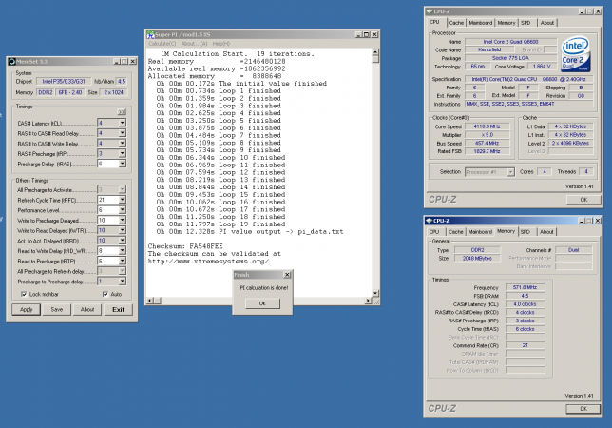Open the Calculate menu in Super PI
The image size is (612, 428).
[x=162, y=44]
